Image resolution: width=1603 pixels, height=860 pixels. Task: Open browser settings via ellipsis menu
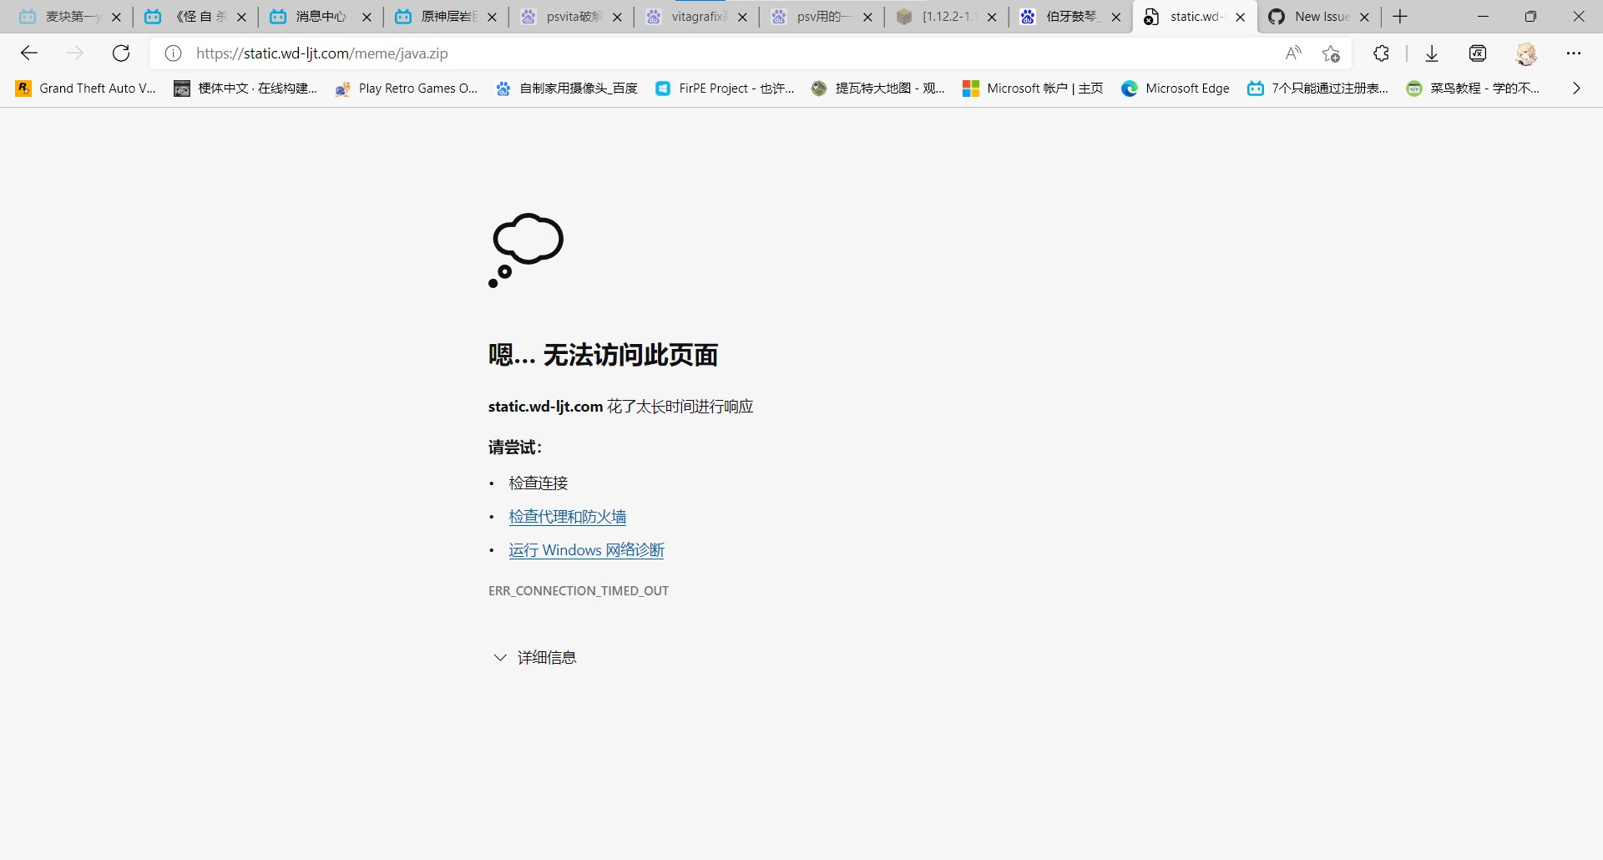pos(1575,53)
